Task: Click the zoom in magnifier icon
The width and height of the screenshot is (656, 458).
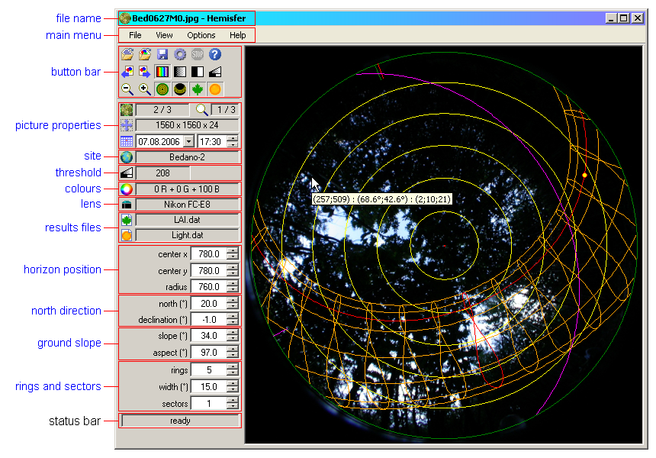Action: 145,89
